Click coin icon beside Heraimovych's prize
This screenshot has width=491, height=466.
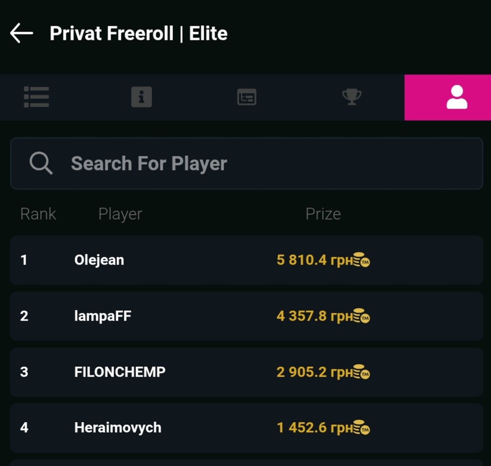click(x=361, y=428)
